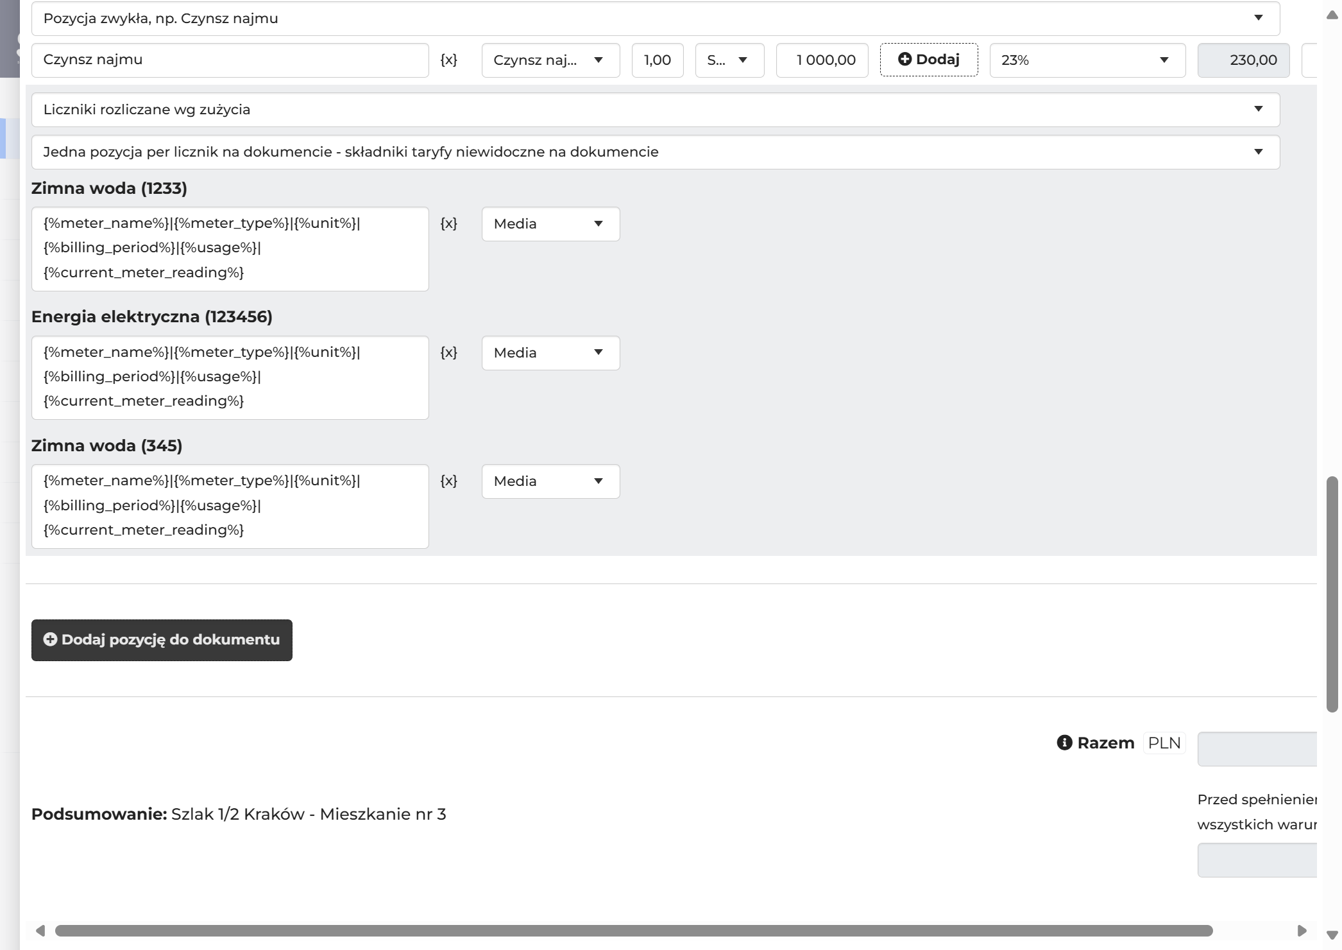Open the {x} variables for Energia elektryczna (123456)
1342x950 pixels.
pos(448,352)
